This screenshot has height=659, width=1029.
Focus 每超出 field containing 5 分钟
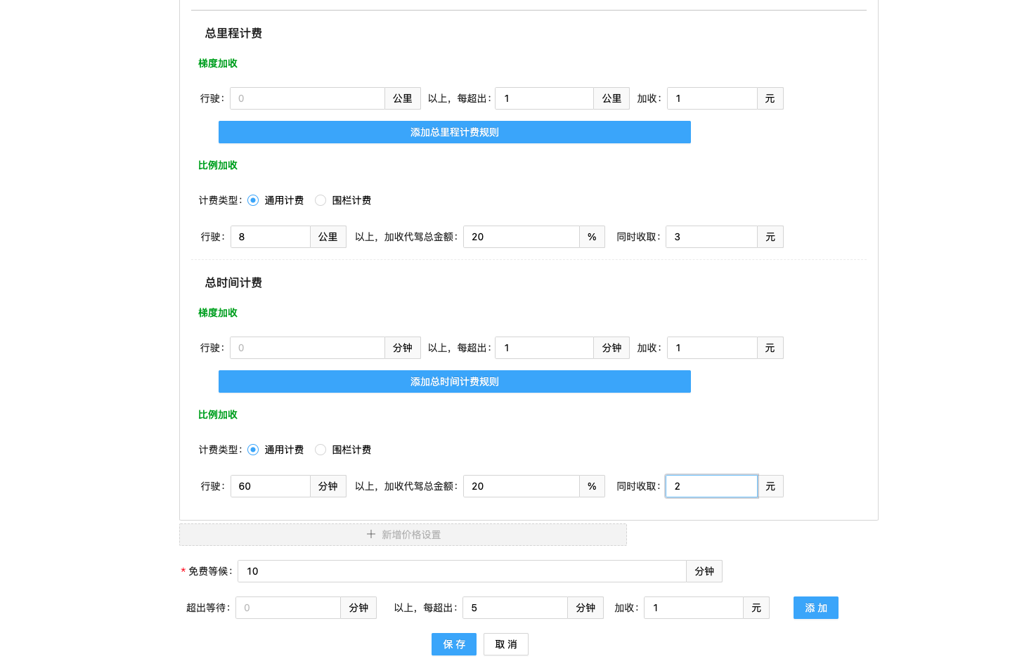coord(515,608)
